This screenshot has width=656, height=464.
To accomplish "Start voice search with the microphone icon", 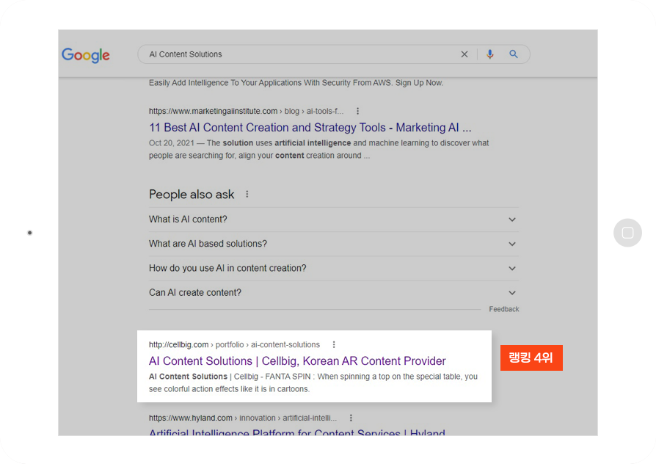I will coord(490,54).
